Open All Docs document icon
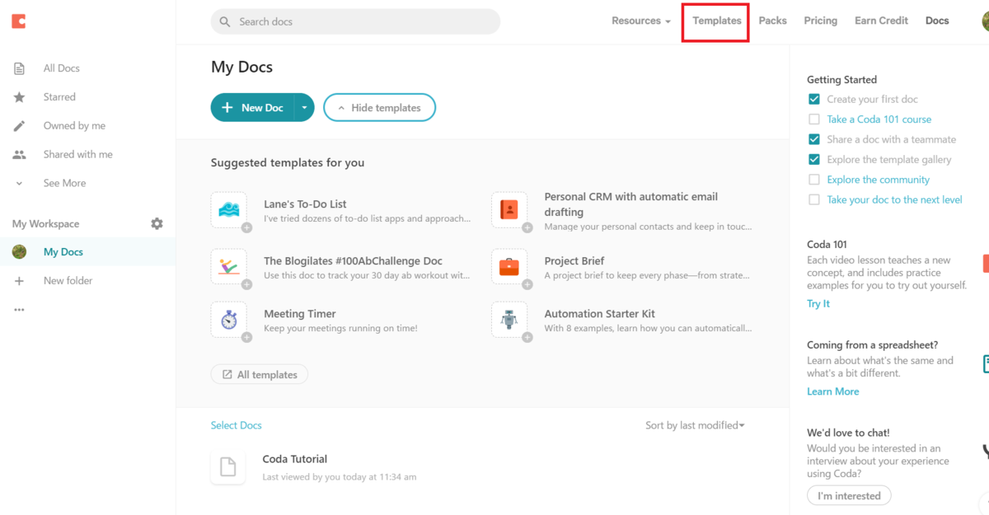This screenshot has width=989, height=515. click(x=19, y=68)
